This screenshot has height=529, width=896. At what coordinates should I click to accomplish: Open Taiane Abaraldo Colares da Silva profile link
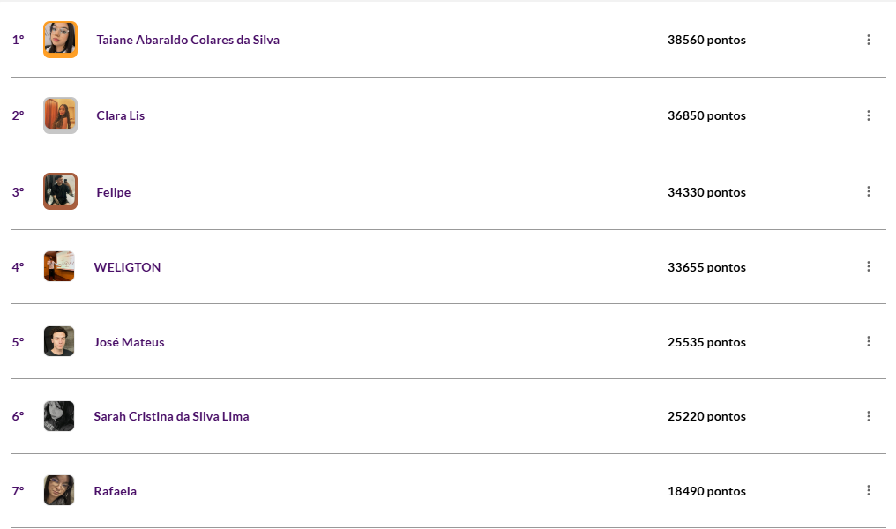click(x=188, y=40)
